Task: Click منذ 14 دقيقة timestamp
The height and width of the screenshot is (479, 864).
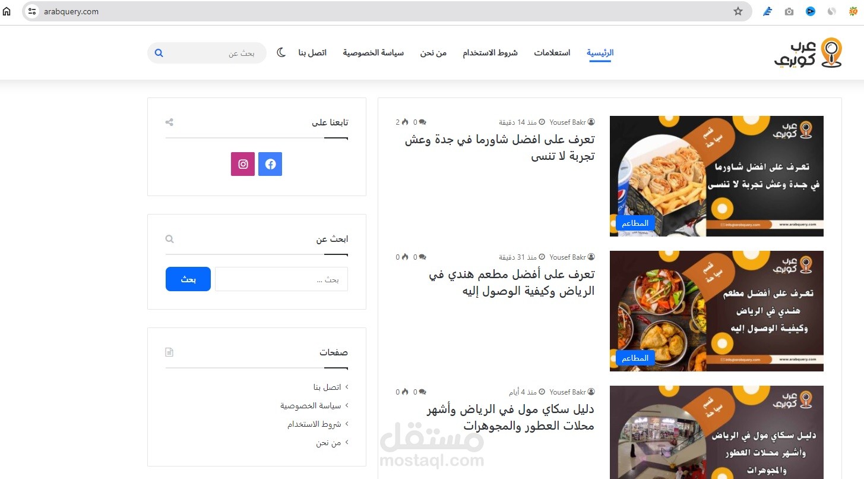Action: 522,122
